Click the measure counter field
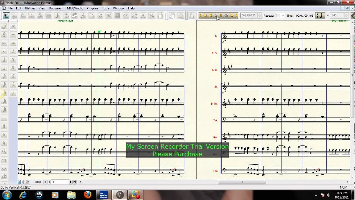Image resolution: width=355 pixels, height=200 pixels. tap(248, 16)
